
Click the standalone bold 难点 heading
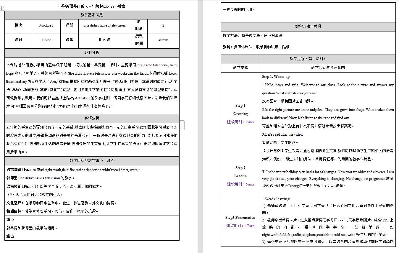point(10,236)
